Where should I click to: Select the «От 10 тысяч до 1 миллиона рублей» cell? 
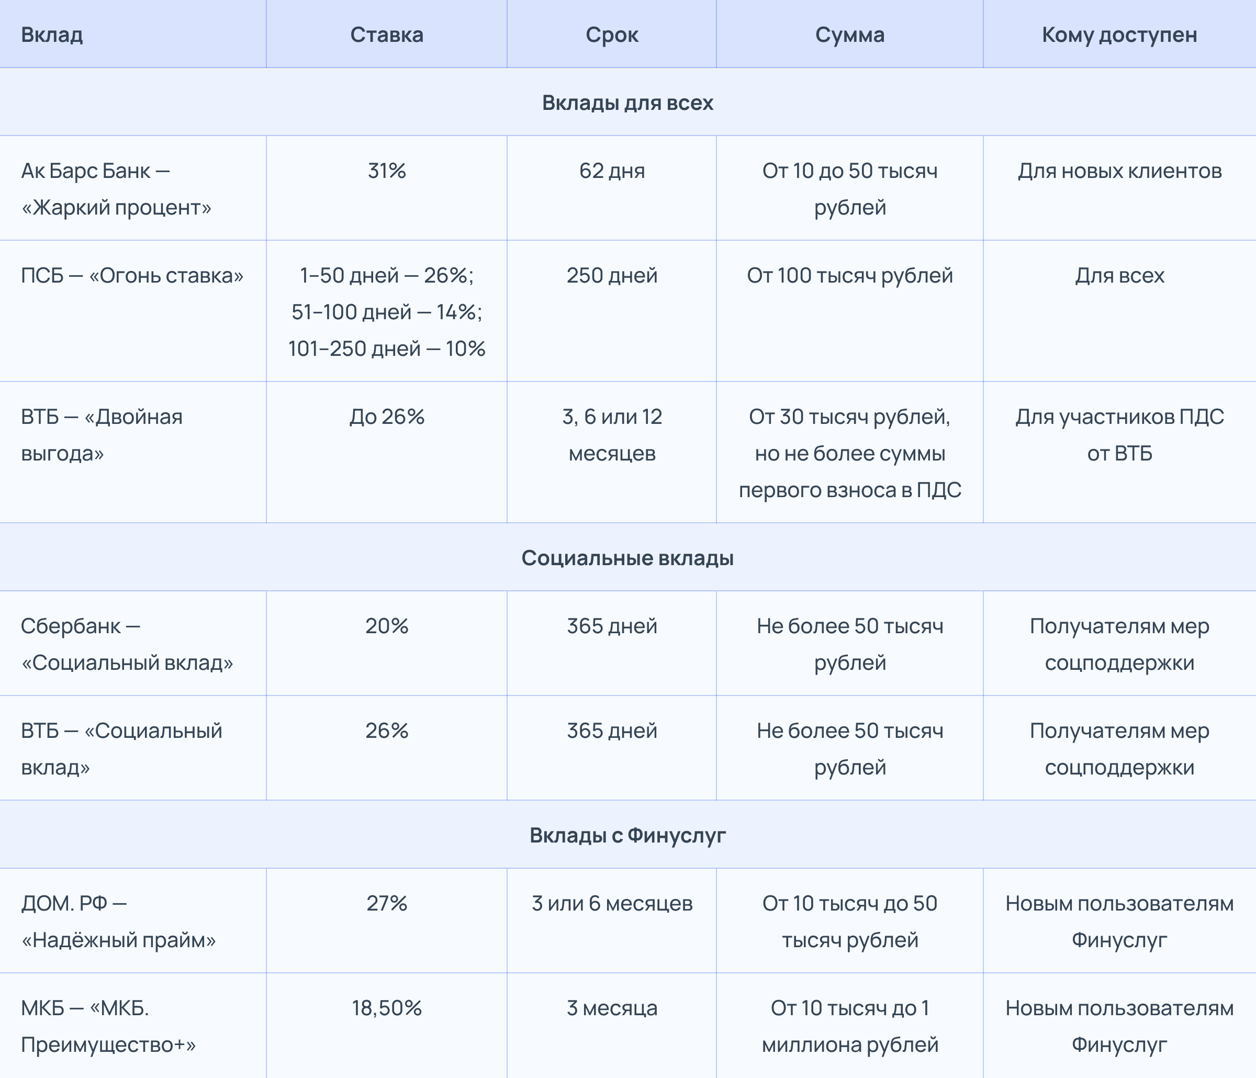coord(849,1026)
